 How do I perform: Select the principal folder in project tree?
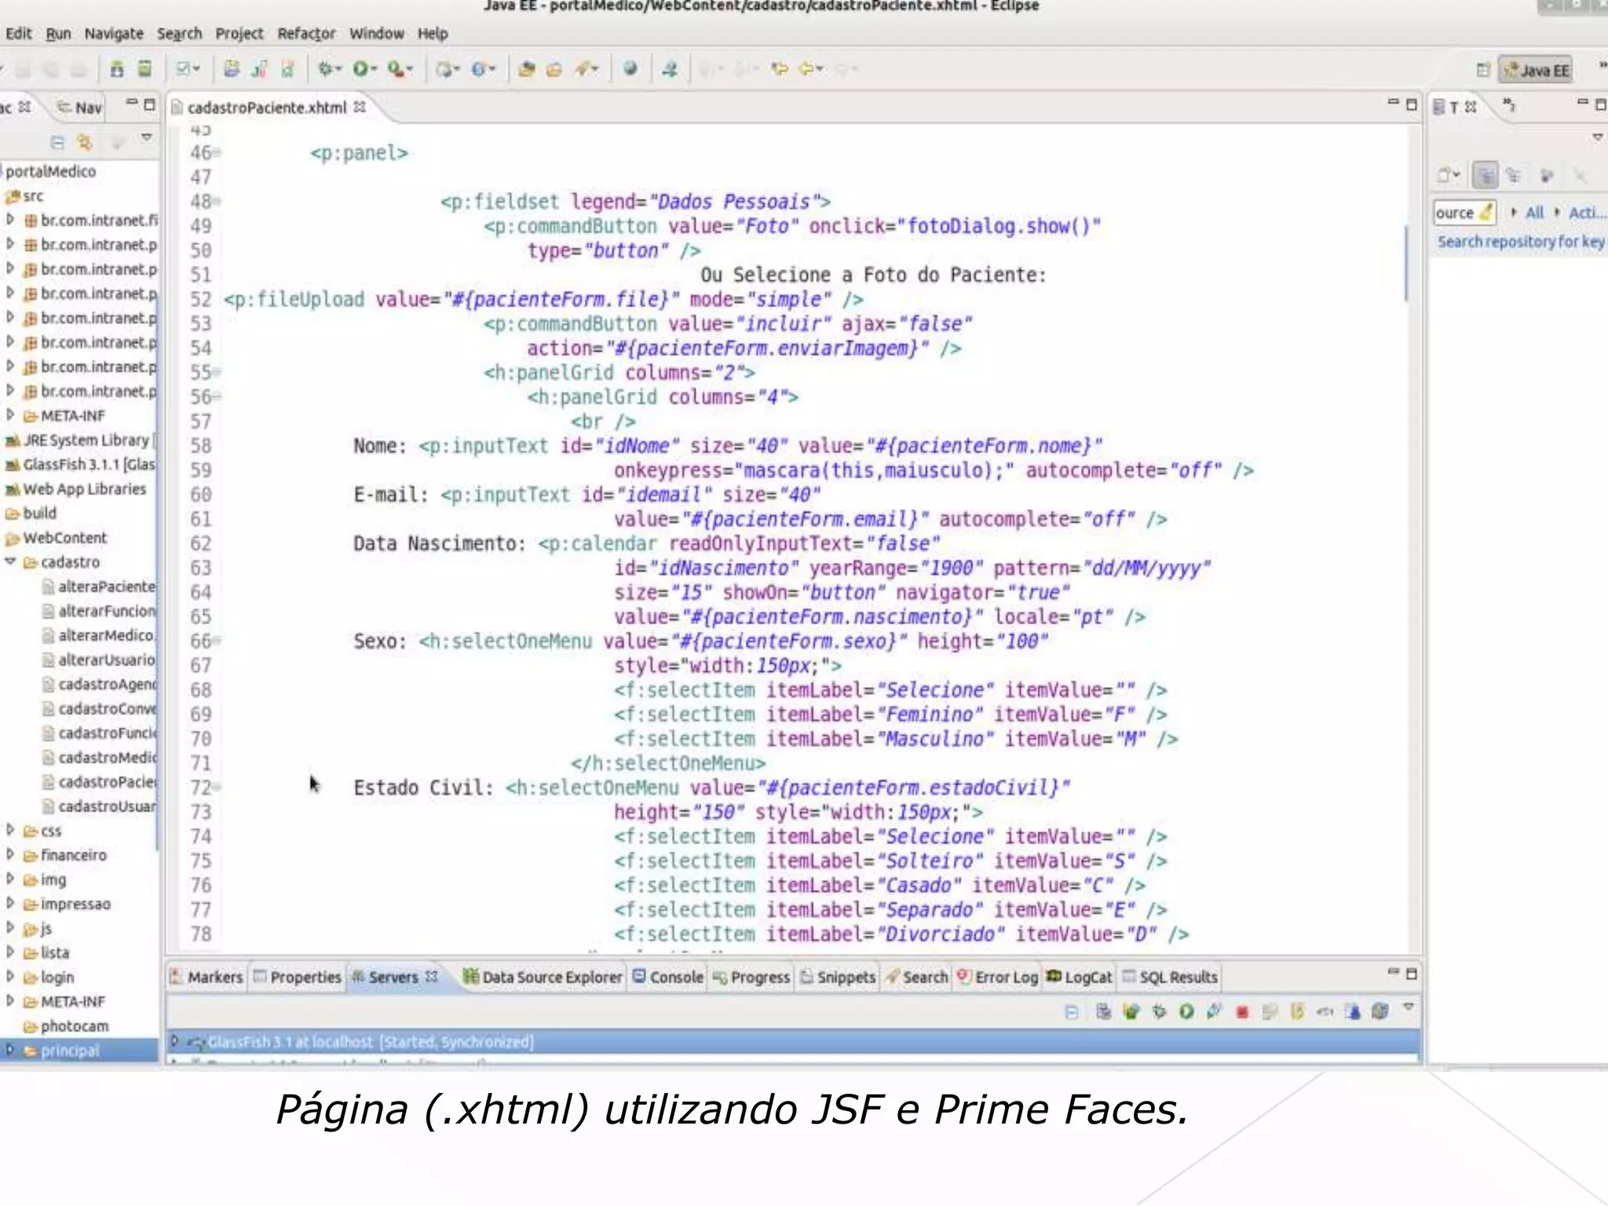69,1051
